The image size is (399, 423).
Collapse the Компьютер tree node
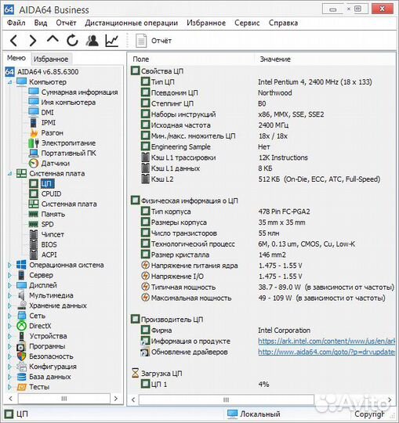point(9,82)
